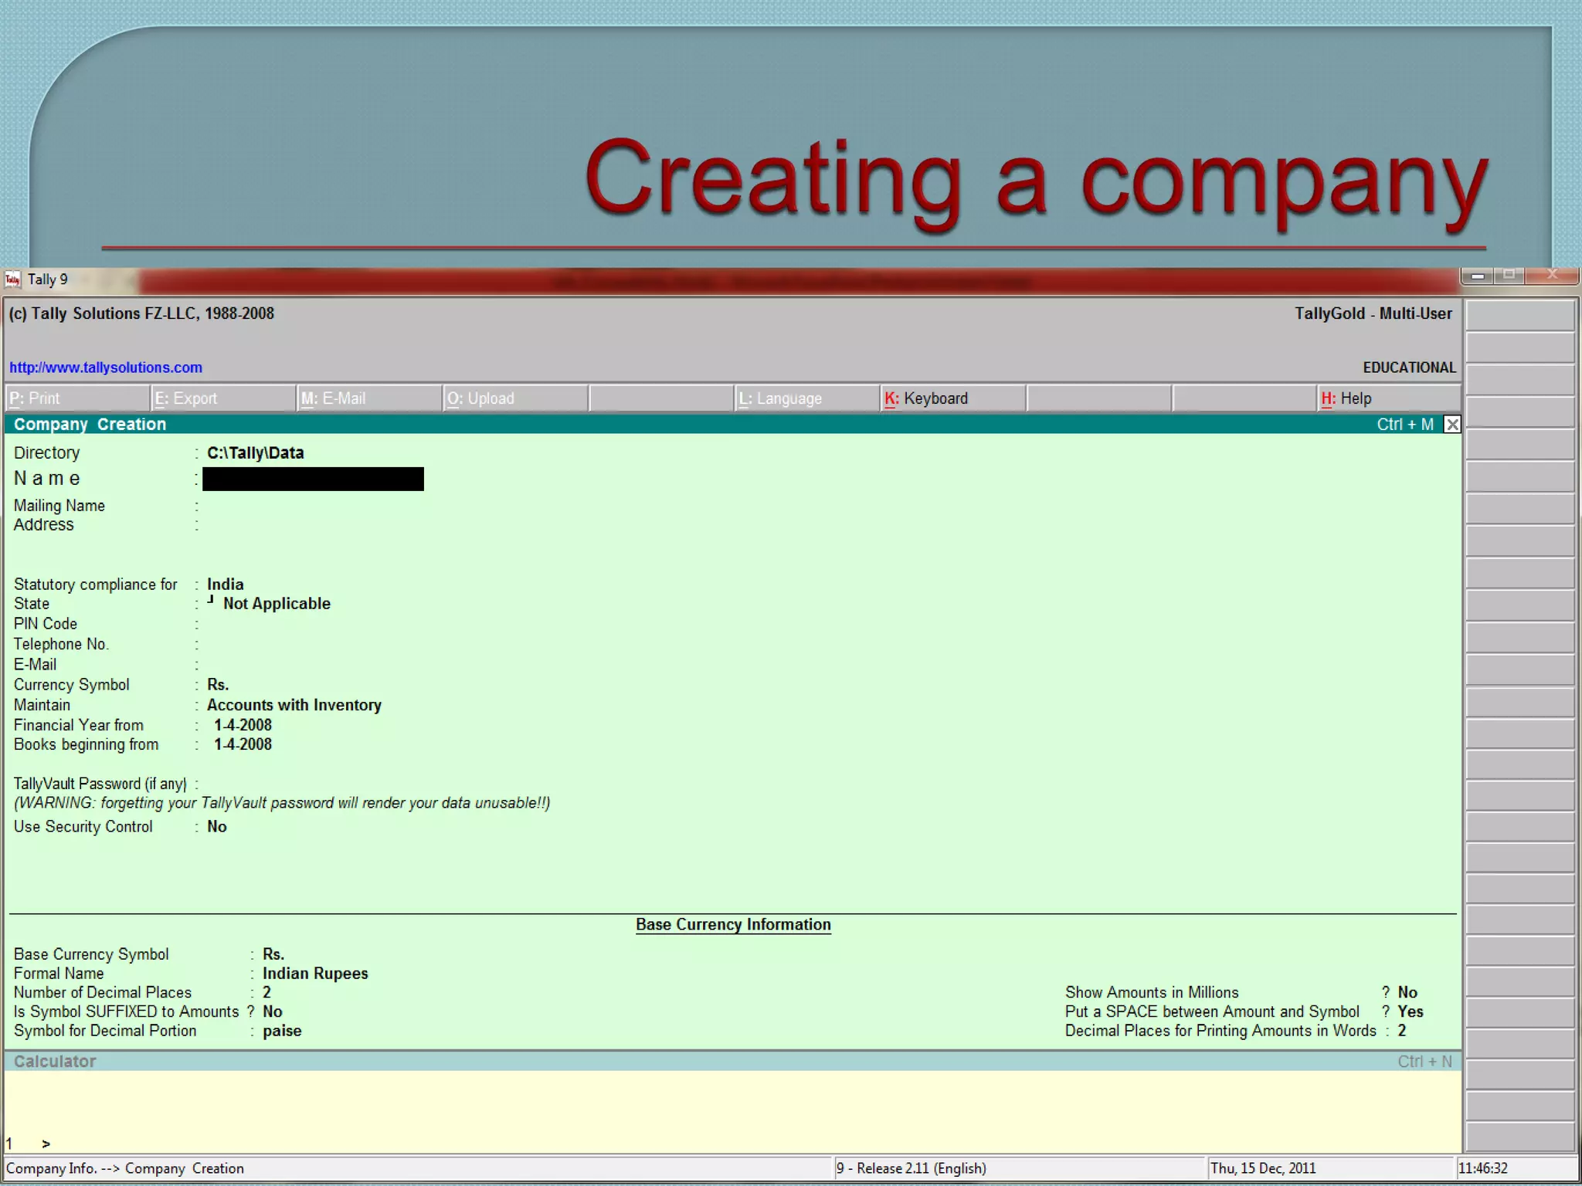Minimize the Tally 9 window
The height and width of the screenshot is (1186, 1582).
(x=1477, y=276)
